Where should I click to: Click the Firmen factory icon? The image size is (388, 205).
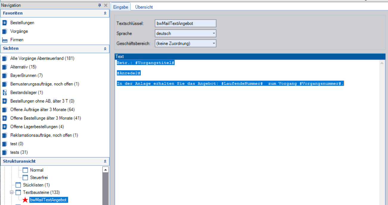point(4,40)
